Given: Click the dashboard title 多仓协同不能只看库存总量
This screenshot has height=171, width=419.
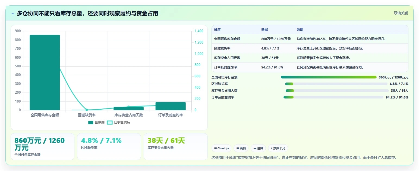Looking at the screenshot, I should [87, 13].
